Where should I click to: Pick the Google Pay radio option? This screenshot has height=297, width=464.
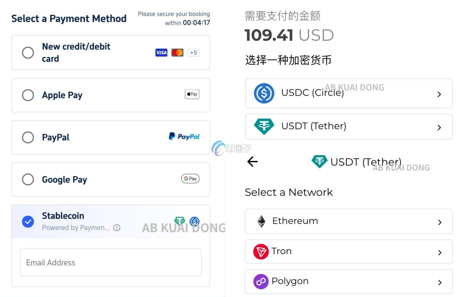[x=28, y=179]
